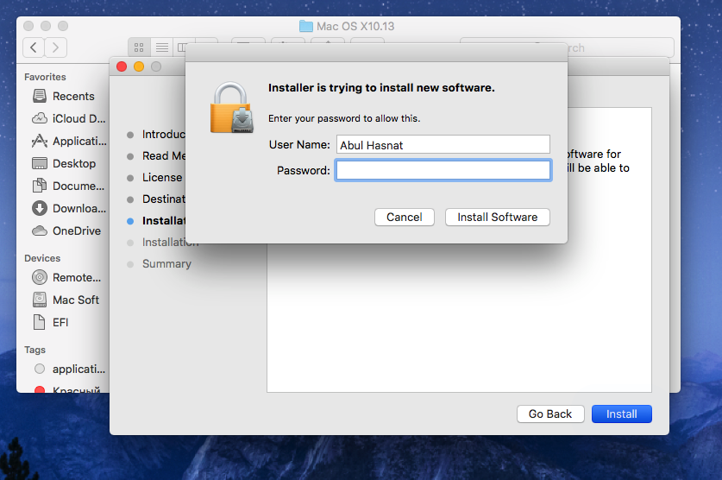Open Mac Soft drive in sidebar
722x480 pixels.
pos(66,300)
